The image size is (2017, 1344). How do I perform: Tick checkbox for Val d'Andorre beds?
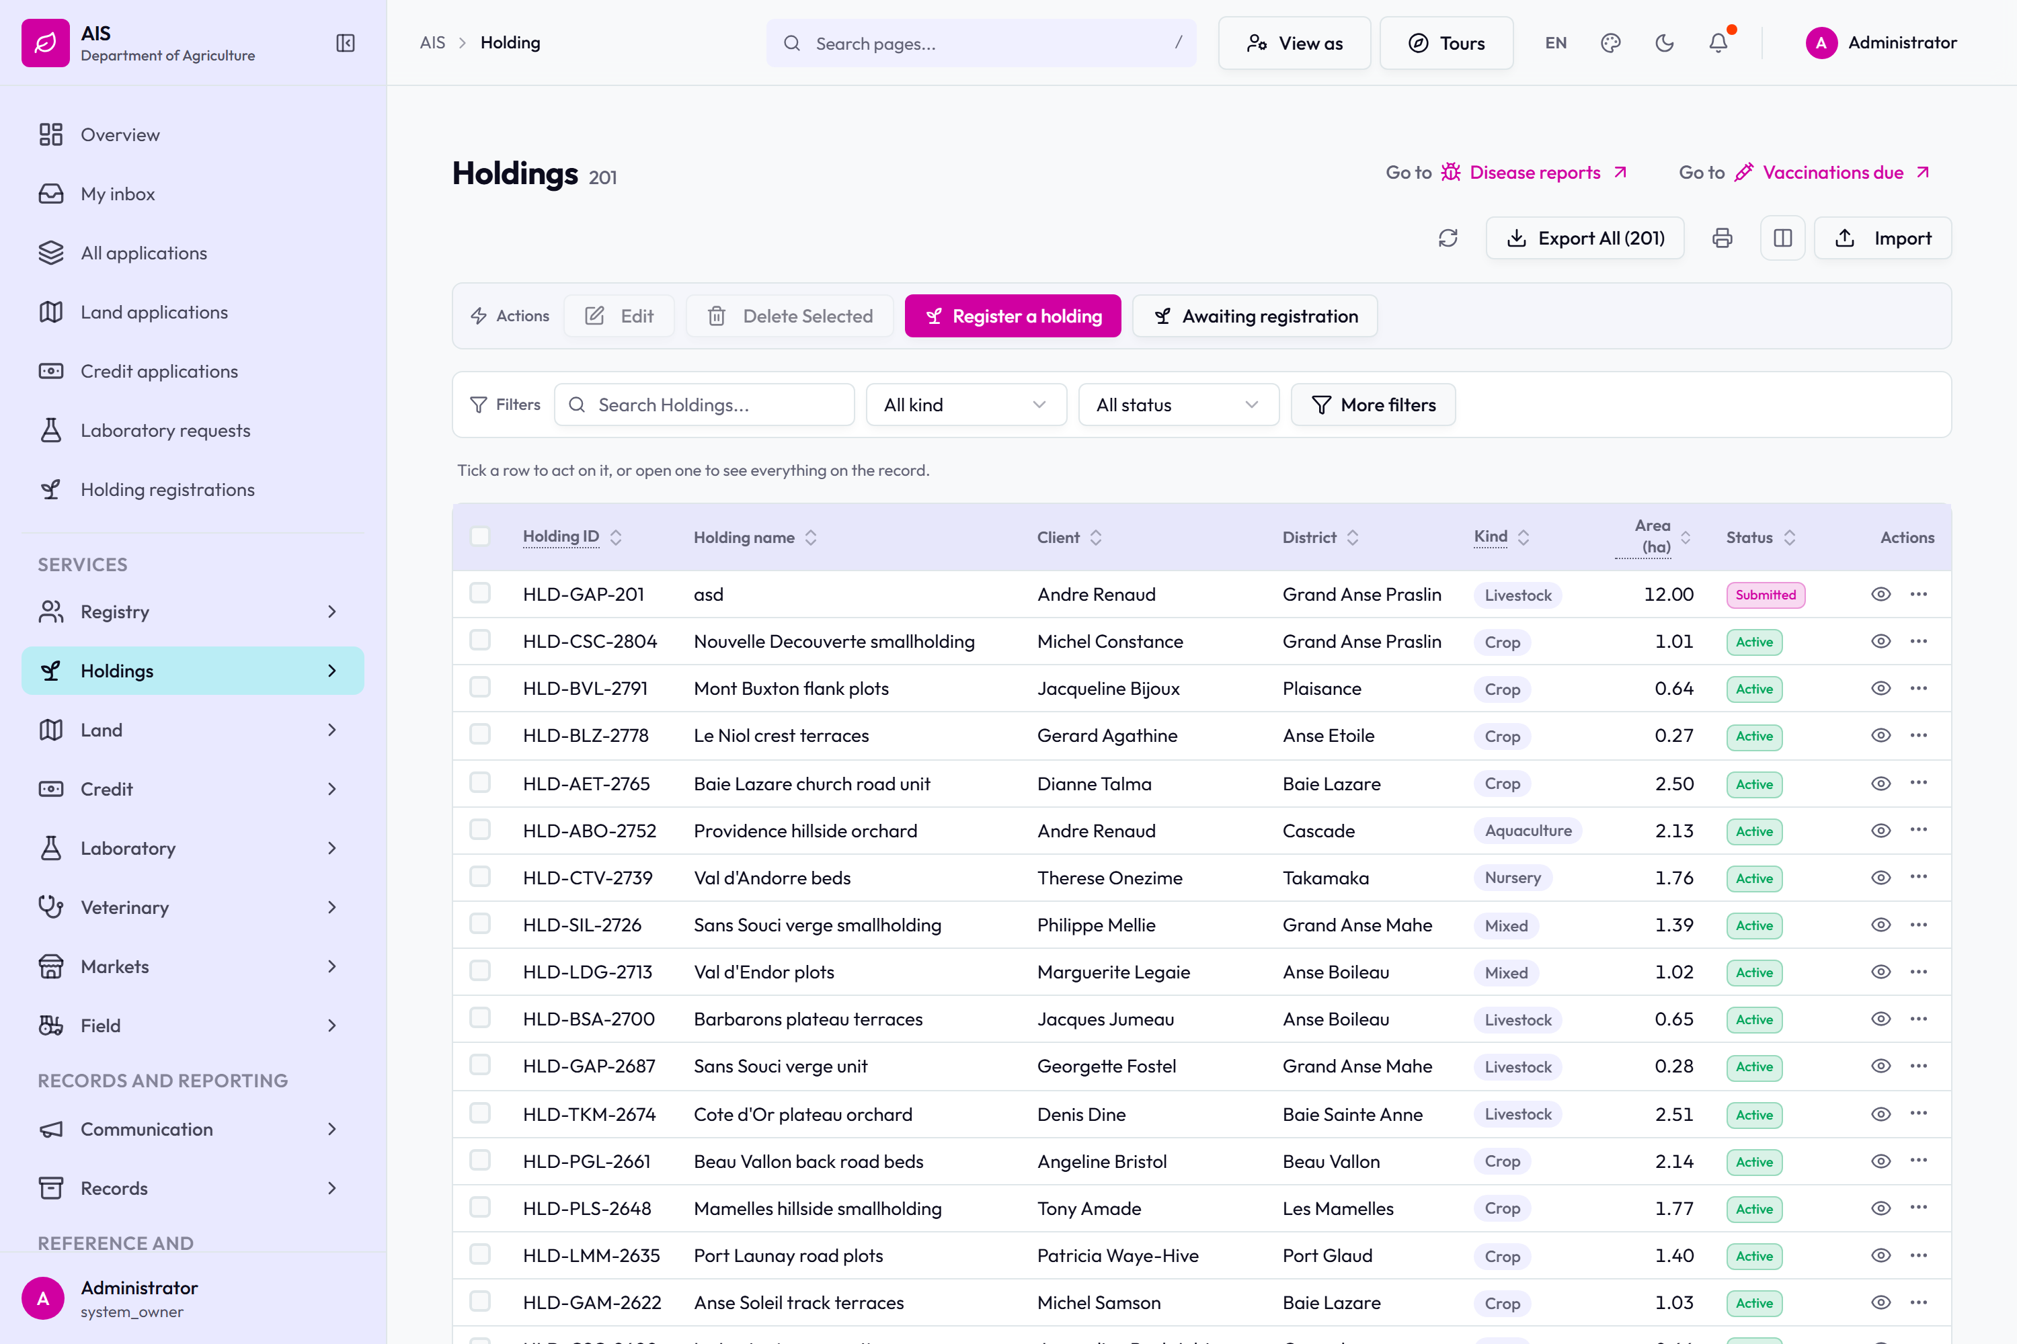click(480, 877)
